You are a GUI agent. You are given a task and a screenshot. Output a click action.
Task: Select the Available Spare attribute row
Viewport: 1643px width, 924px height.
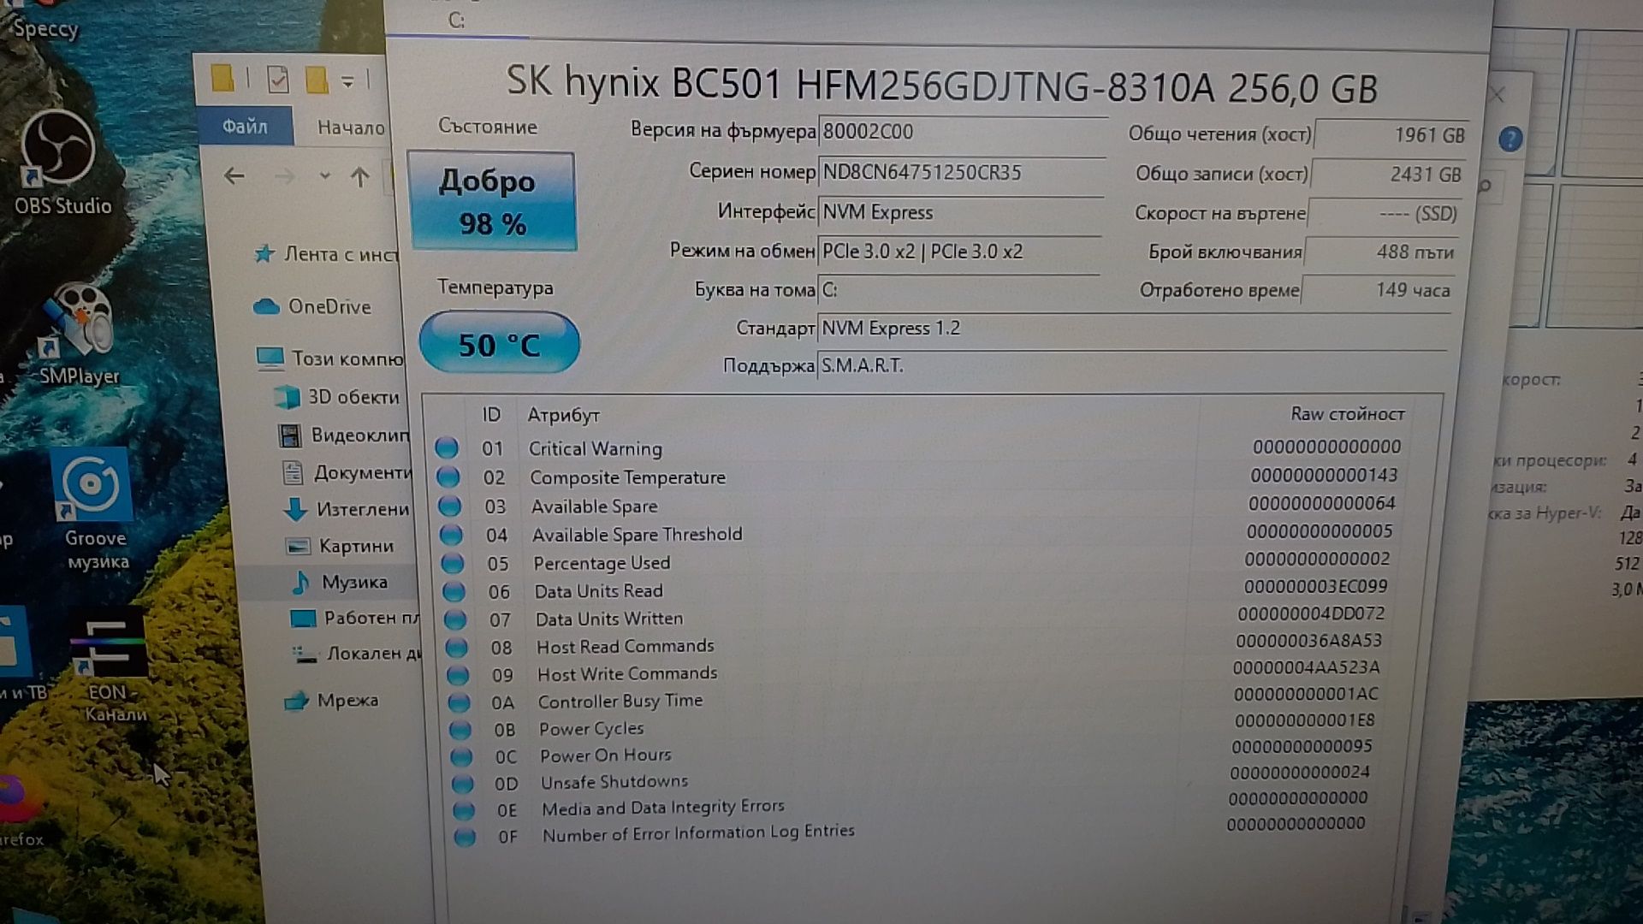click(918, 506)
